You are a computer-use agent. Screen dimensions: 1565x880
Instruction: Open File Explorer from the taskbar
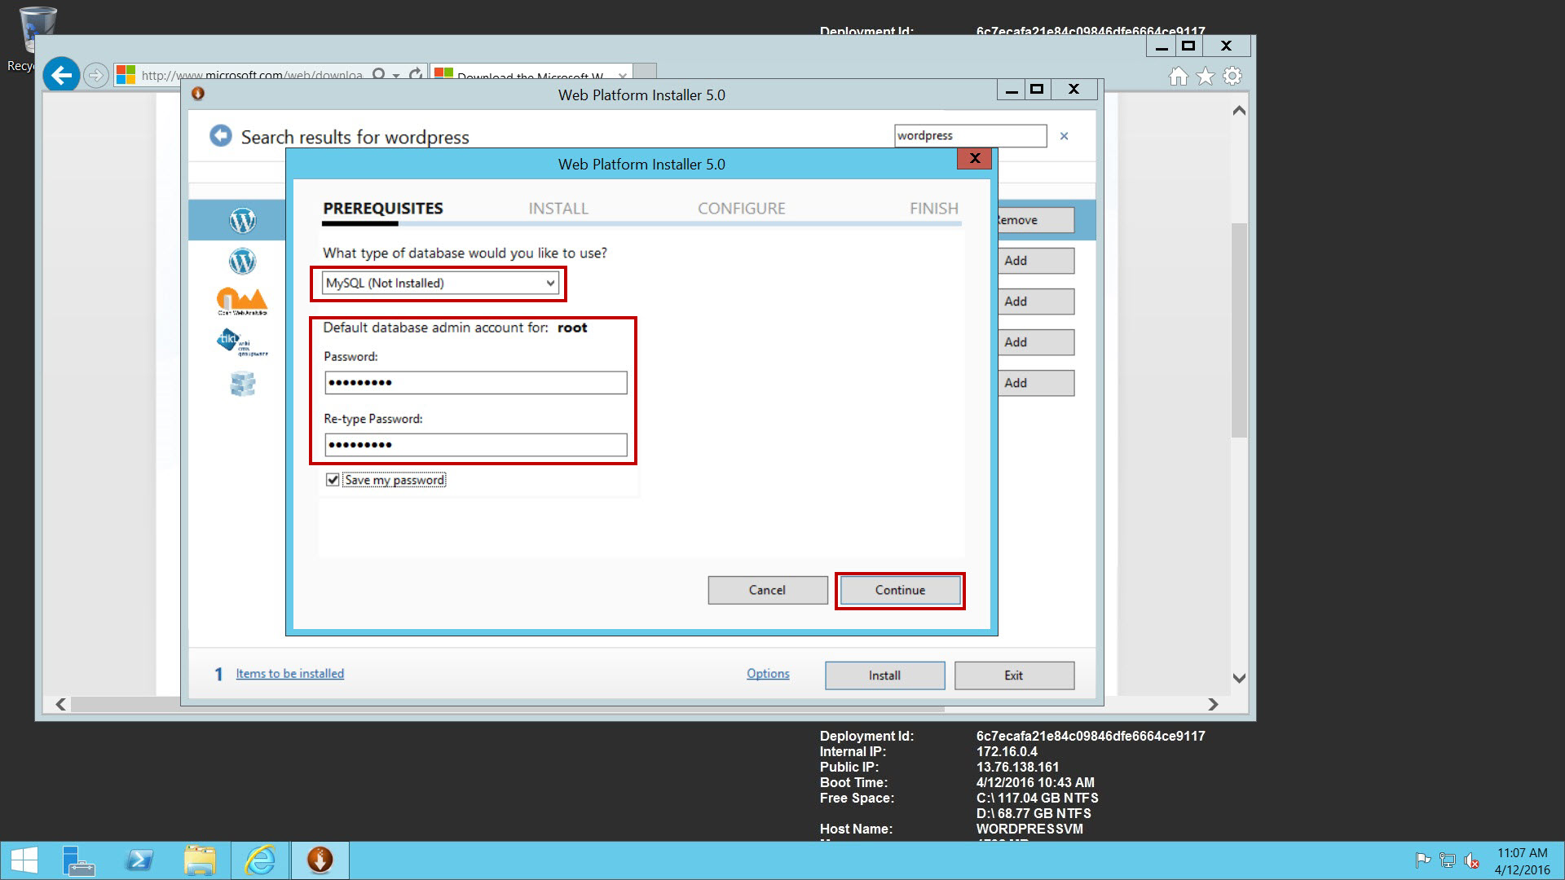point(200,860)
